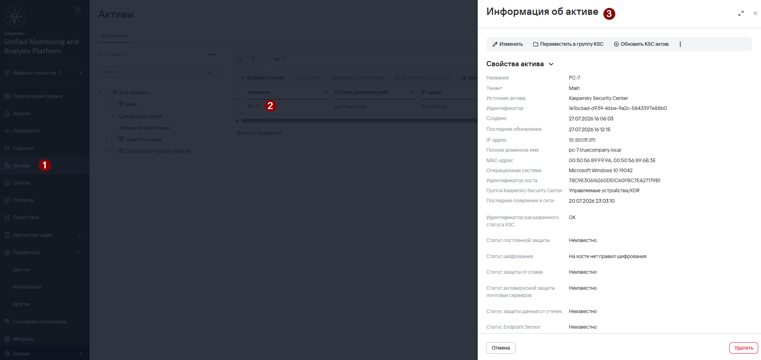This screenshot has width=761, height=360.
Task: Expand the Параметры sidebar submenu
Action: tap(78, 252)
